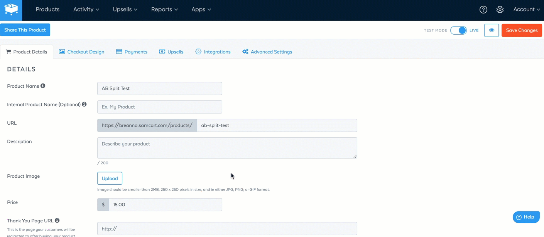The height and width of the screenshot is (237, 544).
Task: Click the Price input field
Action: [x=166, y=205]
